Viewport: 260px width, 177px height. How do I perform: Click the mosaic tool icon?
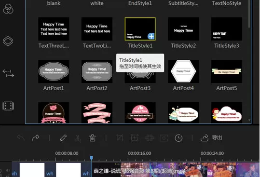point(150,138)
